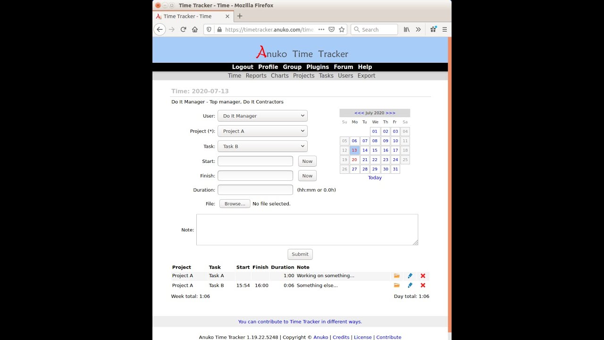Image resolution: width=604 pixels, height=340 pixels.
Task: Open the Credits footer link
Action: pos(341,337)
